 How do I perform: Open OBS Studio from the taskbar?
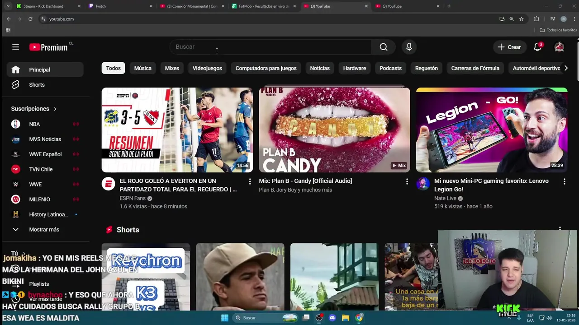tap(319, 318)
